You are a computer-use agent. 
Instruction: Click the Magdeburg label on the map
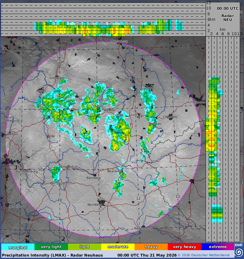click(x=119, y=41)
